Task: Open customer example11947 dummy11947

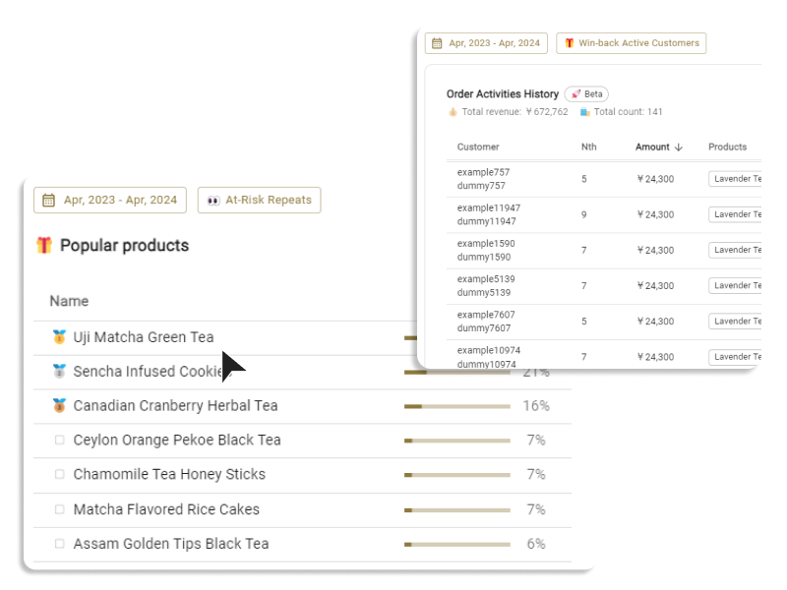Action: pos(489,214)
